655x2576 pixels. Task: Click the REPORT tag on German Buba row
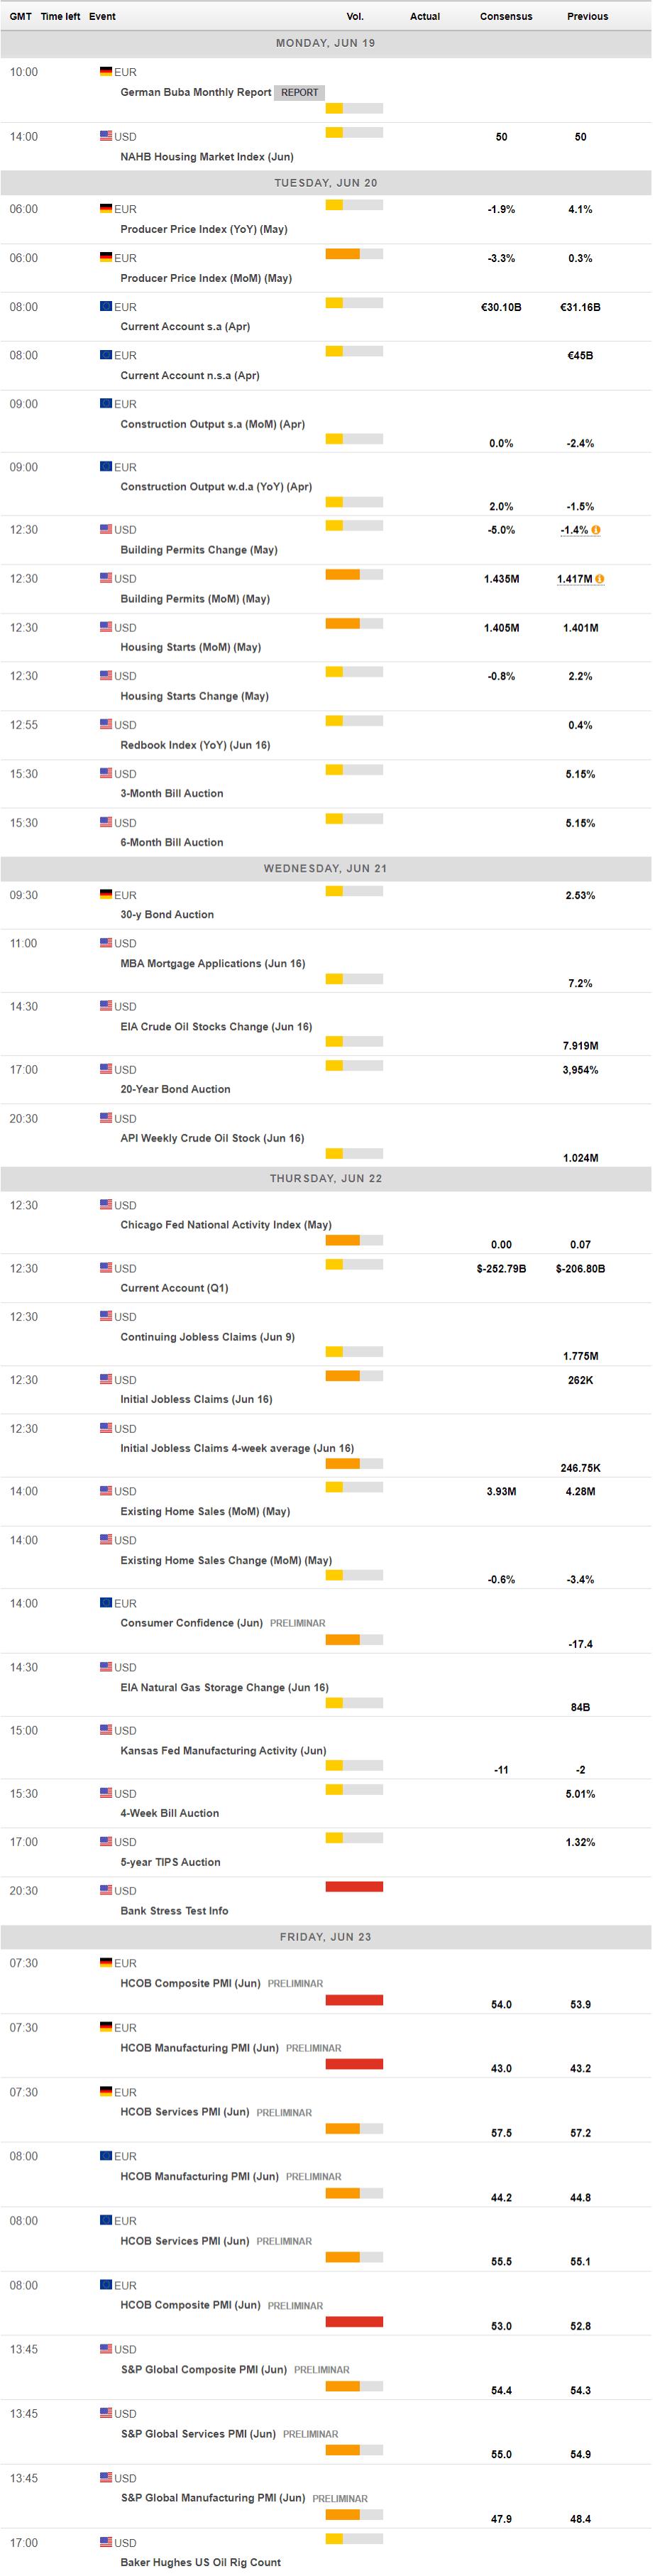tap(299, 92)
